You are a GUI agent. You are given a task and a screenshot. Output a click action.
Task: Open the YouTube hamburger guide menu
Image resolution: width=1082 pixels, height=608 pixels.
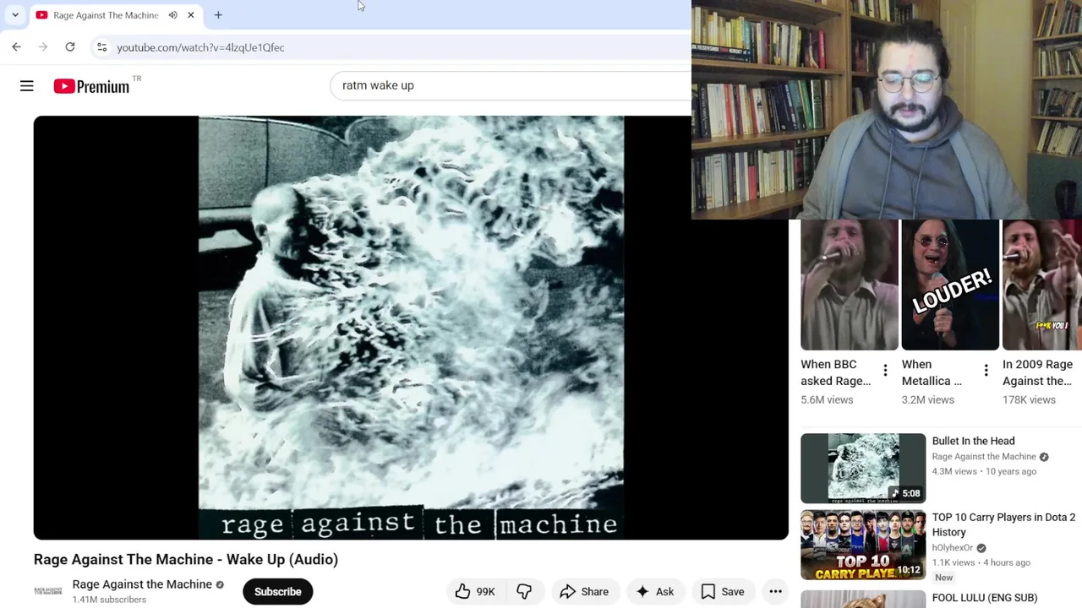pyautogui.click(x=27, y=86)
